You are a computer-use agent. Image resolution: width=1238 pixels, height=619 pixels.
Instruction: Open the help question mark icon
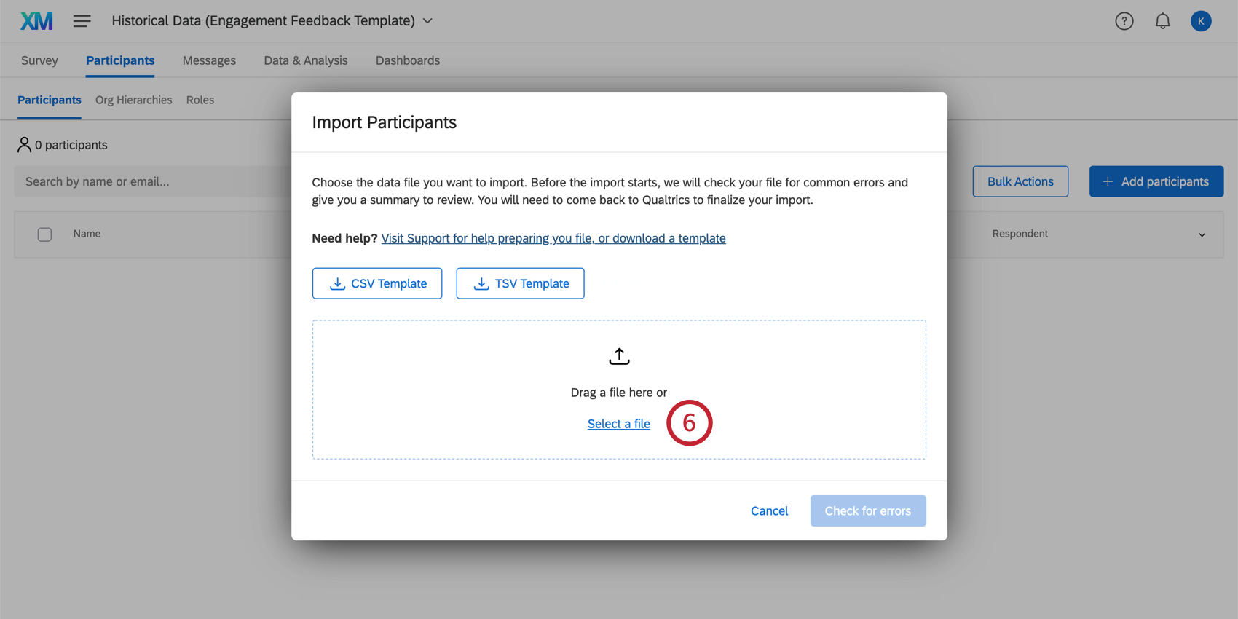(1124, 21)
